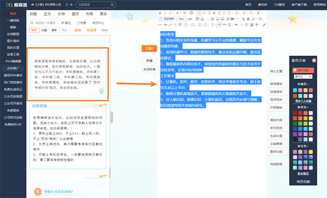The image size is (327, 198).
Task: Click the 微信复制 button
Action: (276, 84)
